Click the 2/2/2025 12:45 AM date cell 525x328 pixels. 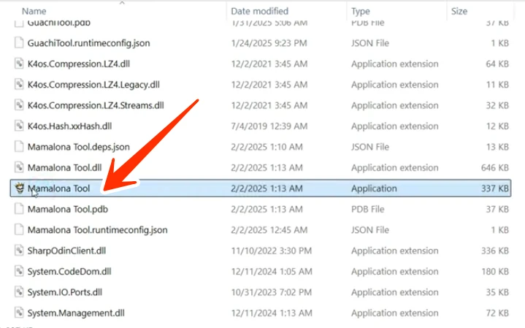click(x=269, y=230)
